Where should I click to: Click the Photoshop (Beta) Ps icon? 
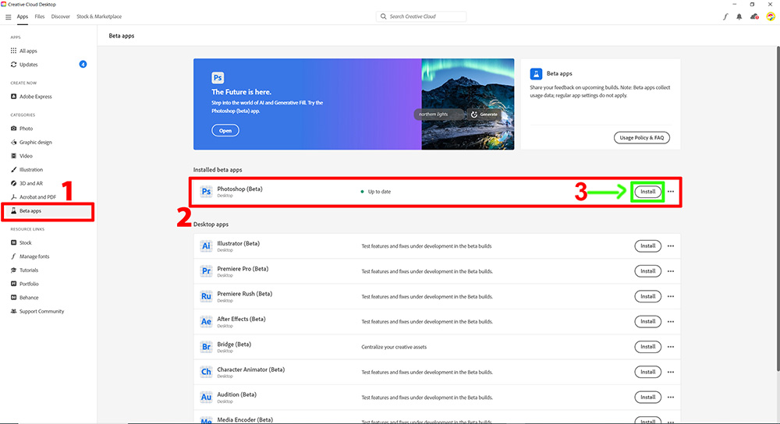coord(206,192)
